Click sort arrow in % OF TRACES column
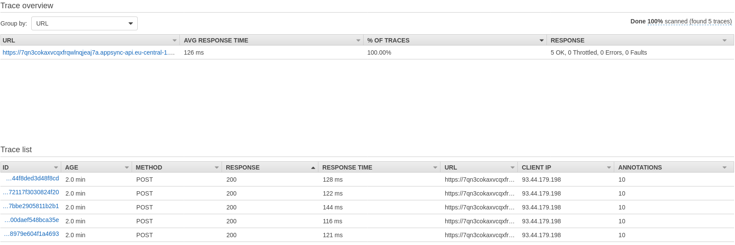The image size is (735, 245). pyautogui.click(x=542, y=40)
